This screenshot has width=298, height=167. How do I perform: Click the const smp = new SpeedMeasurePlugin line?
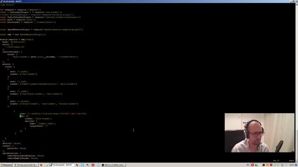tap(23, 34)
